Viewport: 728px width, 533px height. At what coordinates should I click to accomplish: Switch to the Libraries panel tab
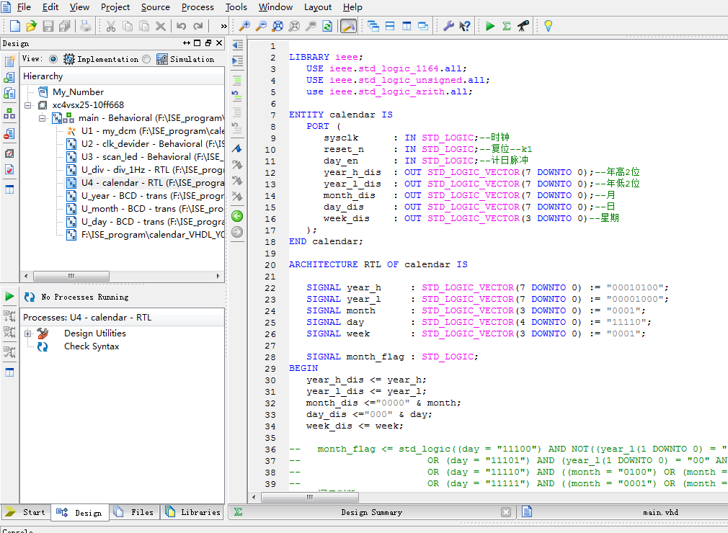tap(193, 512)
